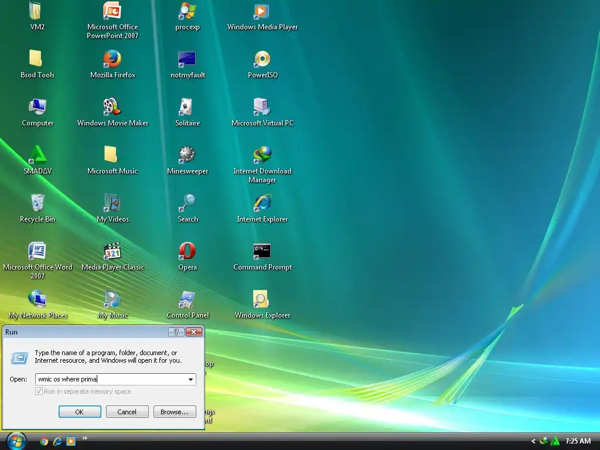Select Windows Media Player desktop icon
The width and height of the screenshot is (600, 450).
point(262,11)
